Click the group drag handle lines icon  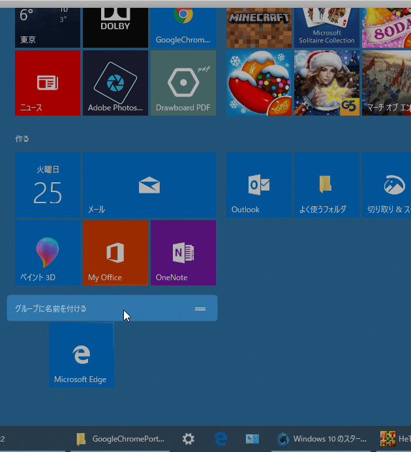tap(200, 309)
